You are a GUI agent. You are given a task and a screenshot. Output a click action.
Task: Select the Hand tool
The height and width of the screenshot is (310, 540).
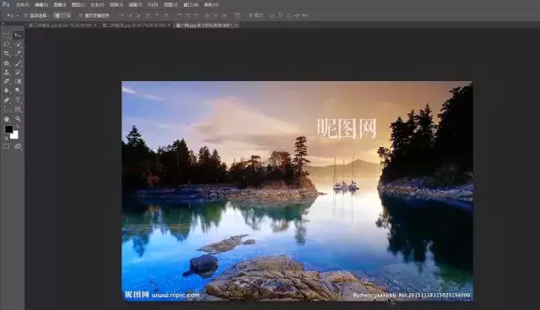tap(7, 119)
